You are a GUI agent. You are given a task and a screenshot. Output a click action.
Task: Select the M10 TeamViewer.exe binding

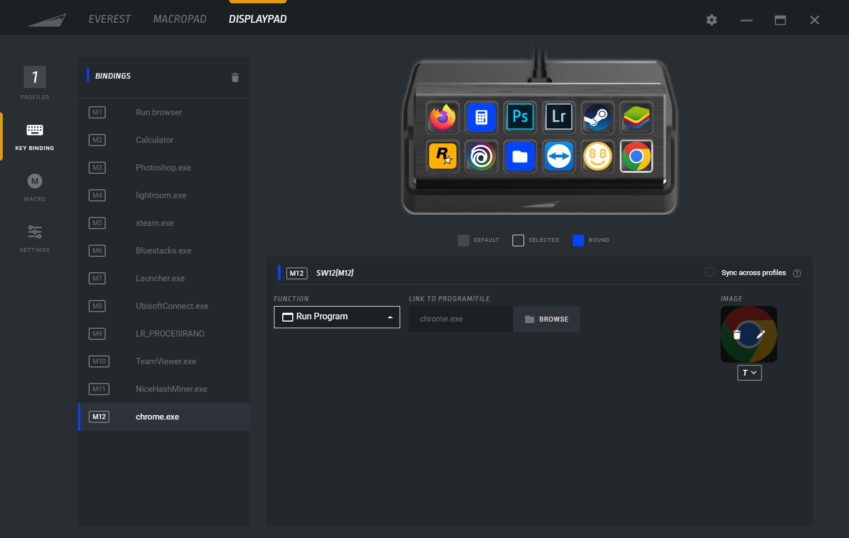(x=164, y=361)
